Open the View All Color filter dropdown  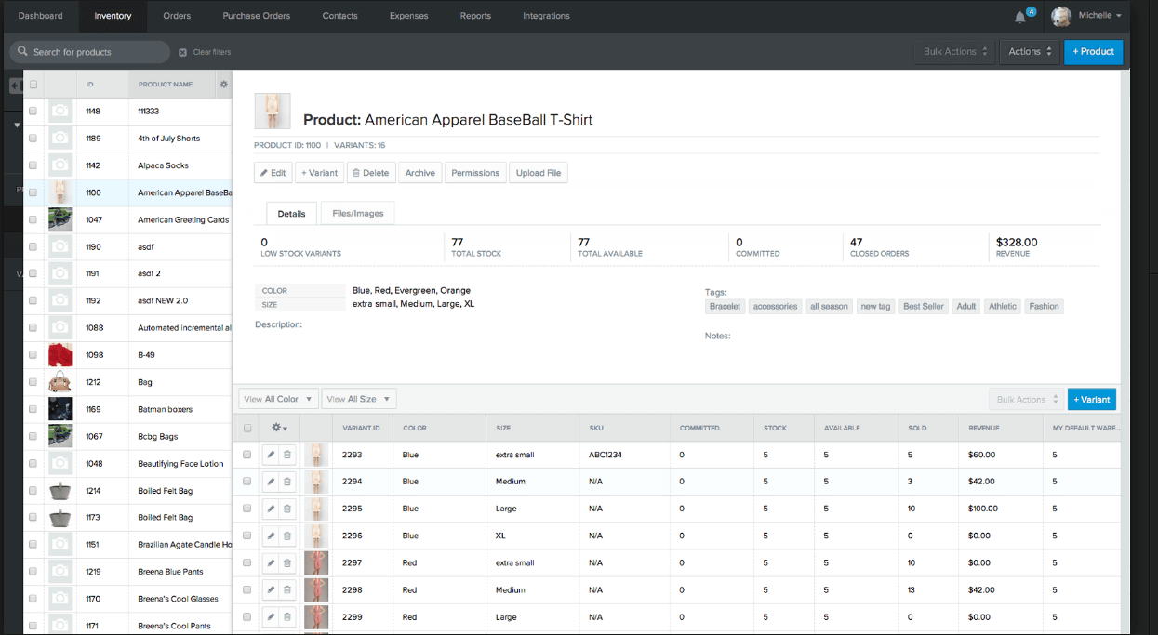click(x=278, y=399)
